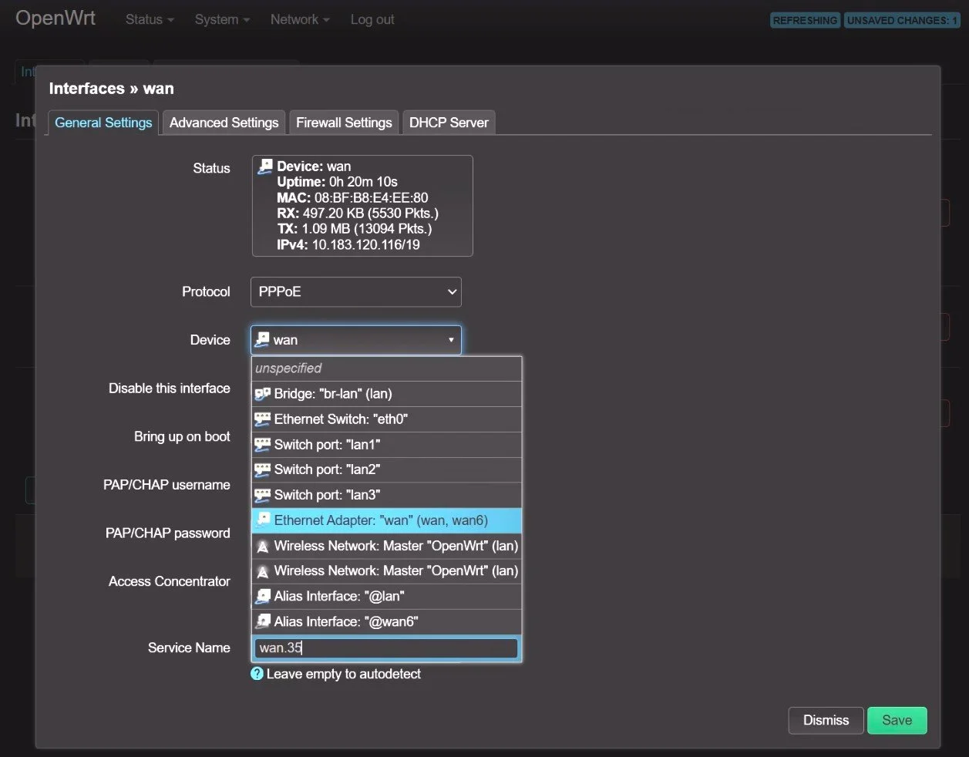Open the Protocol PPPoE dropdown

pos(356,291)
